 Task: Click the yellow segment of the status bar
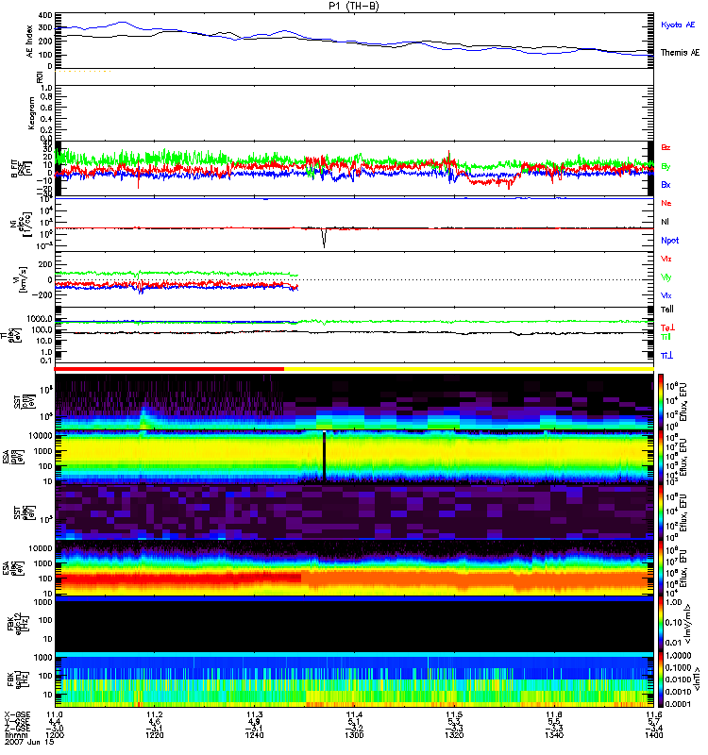468,369
